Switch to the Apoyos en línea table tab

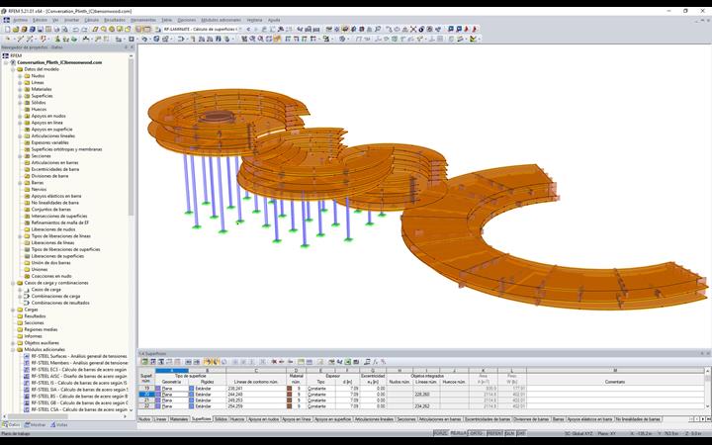[297, 419]
